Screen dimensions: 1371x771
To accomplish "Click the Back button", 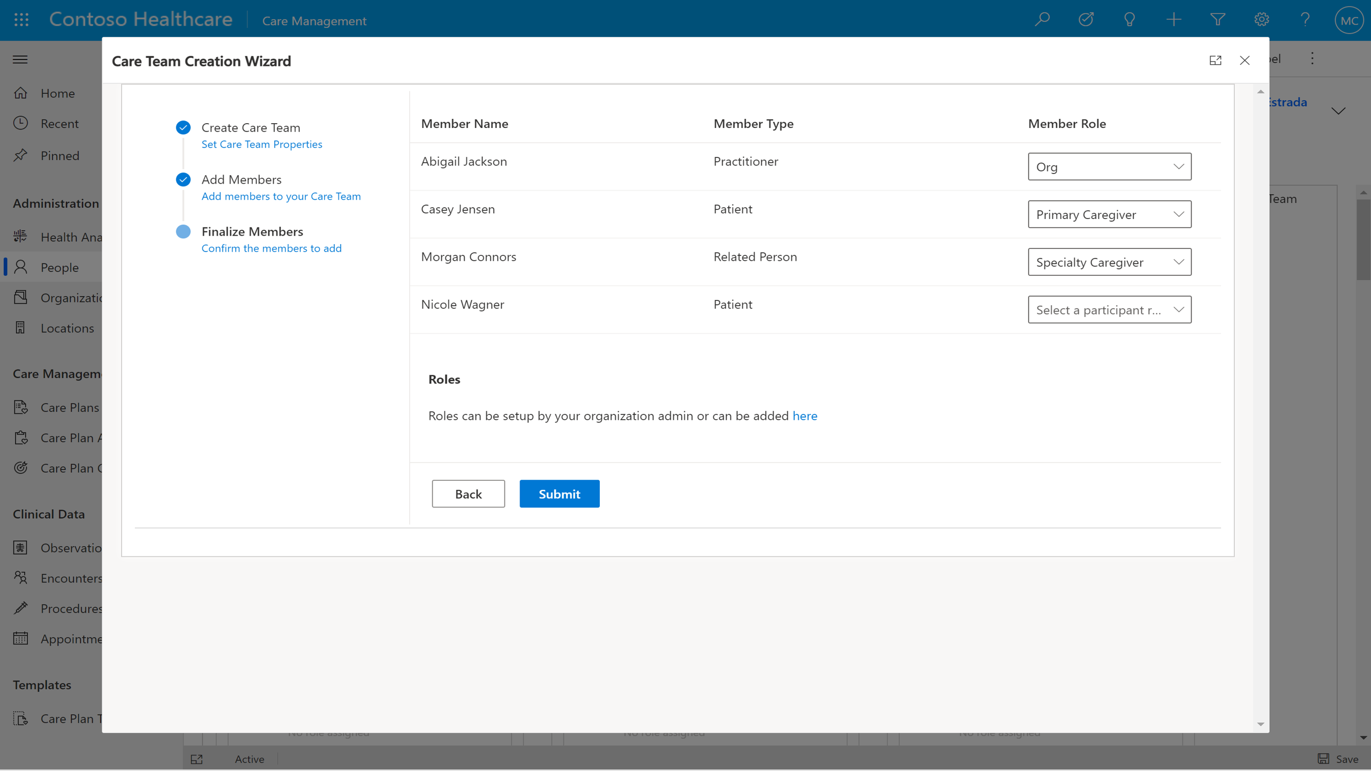I will [x=468, y=494].
